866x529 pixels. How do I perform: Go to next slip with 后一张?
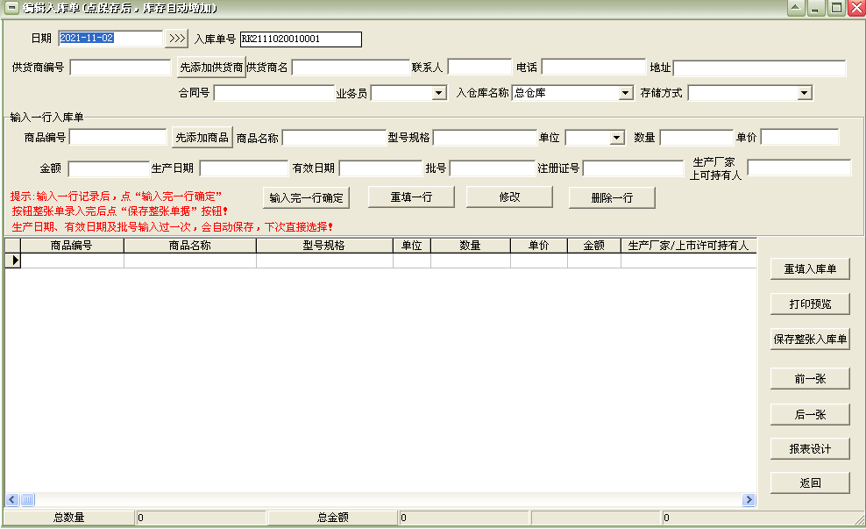point(810,415)
